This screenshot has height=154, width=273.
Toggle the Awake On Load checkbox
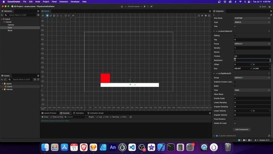pyautogui.click(x=235, y=123)
